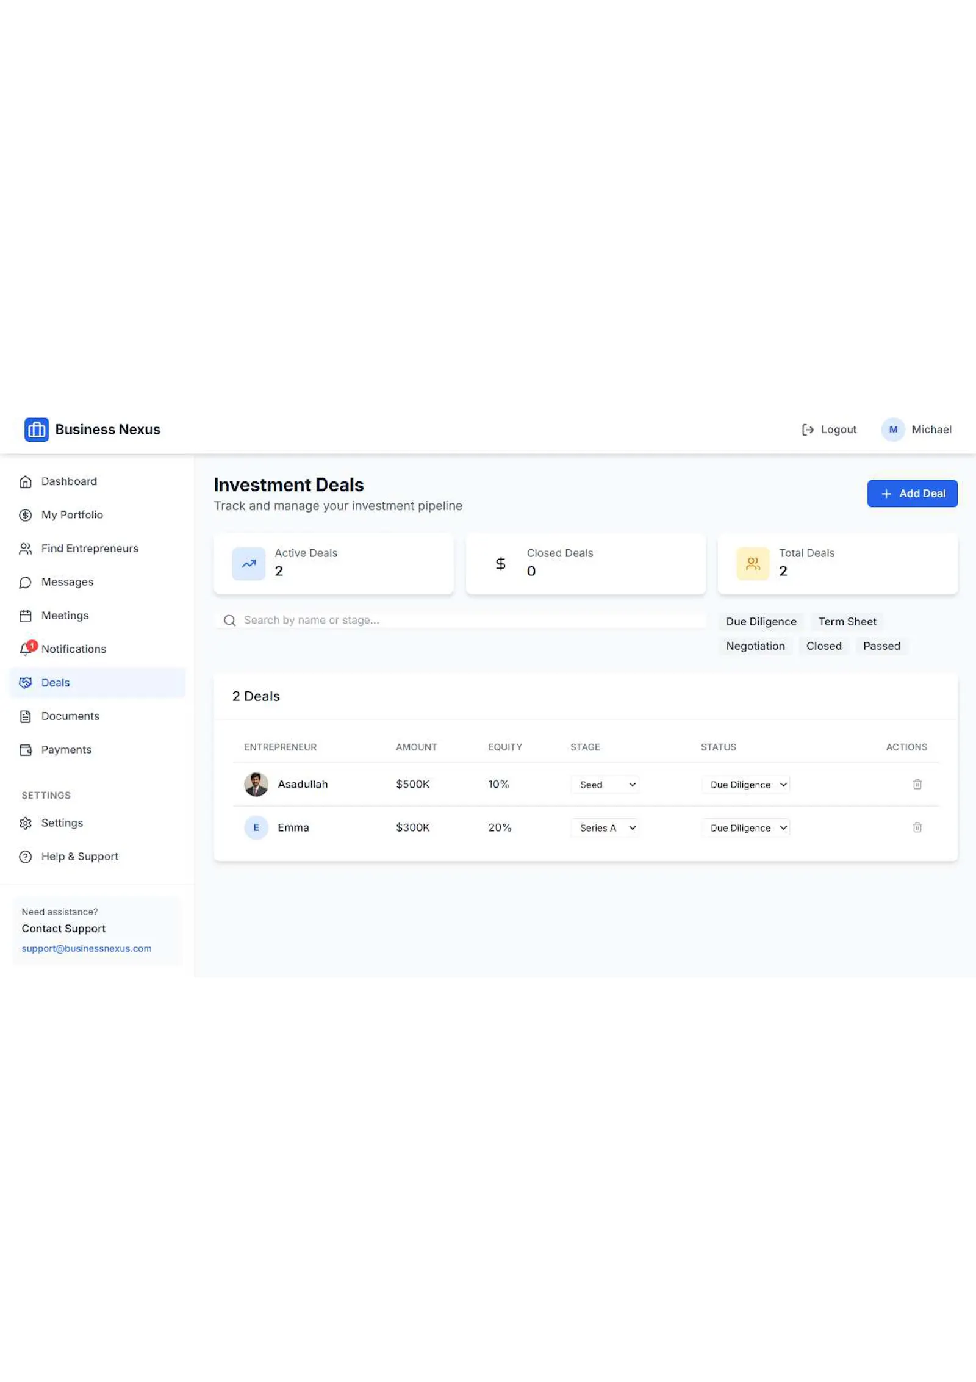Click the $300K amount cell
This screenshot has width=976, height=1382.
click(413, 827)
